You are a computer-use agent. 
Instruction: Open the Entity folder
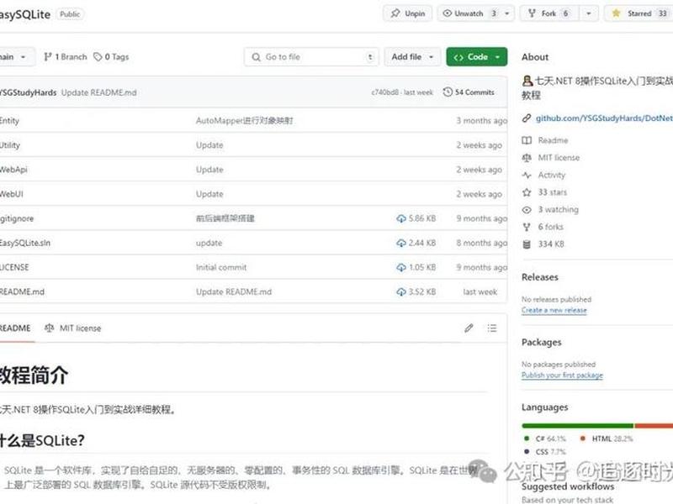9,120
